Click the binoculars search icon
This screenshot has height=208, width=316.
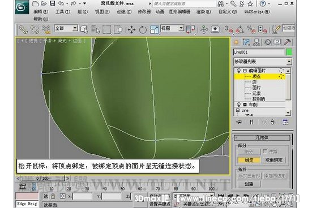coord(221,3)
